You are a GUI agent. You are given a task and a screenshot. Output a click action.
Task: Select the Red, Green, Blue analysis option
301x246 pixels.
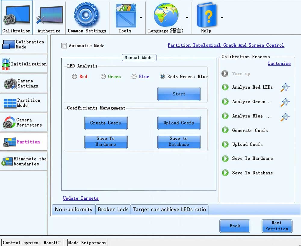tap(162, 76)
